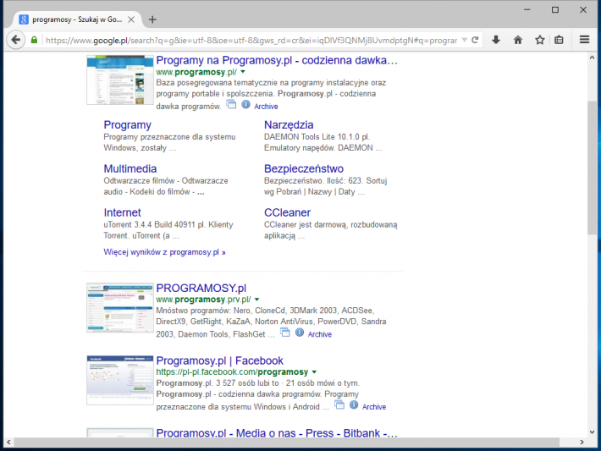The width and height of the screenshot is (601, 451).
Task: Click the text 'Baza posegregowana tematycznie na programy instalacyjne oraz'
Action: (271, 83)
